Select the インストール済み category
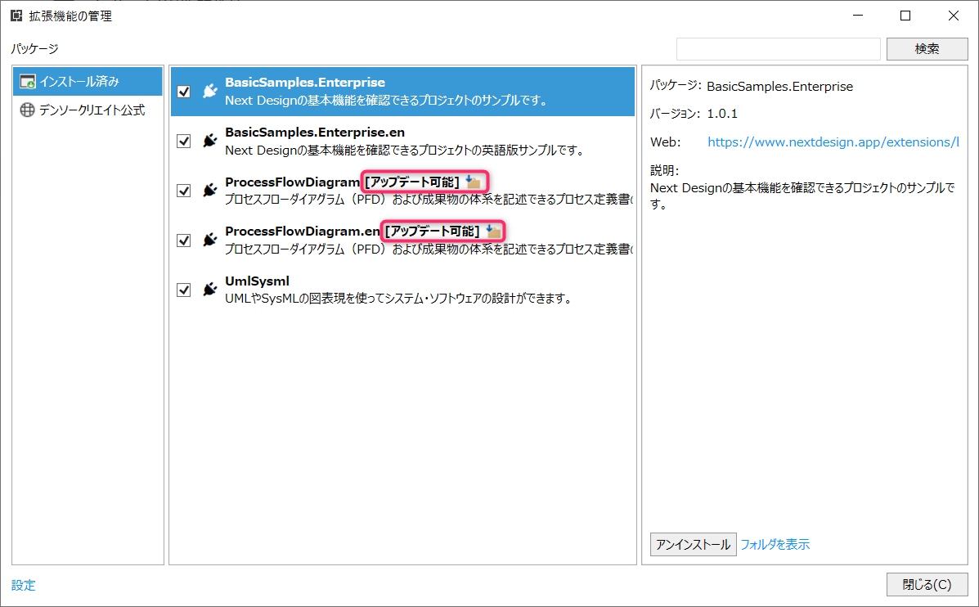This screenshot has width=979, height=607. (88, 82)
